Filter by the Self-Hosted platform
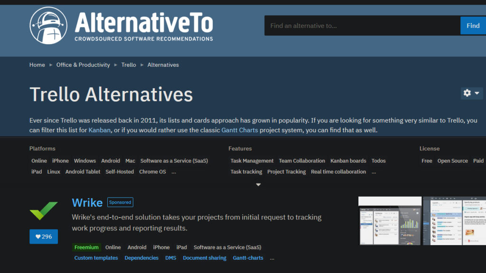 coord(120,172)
